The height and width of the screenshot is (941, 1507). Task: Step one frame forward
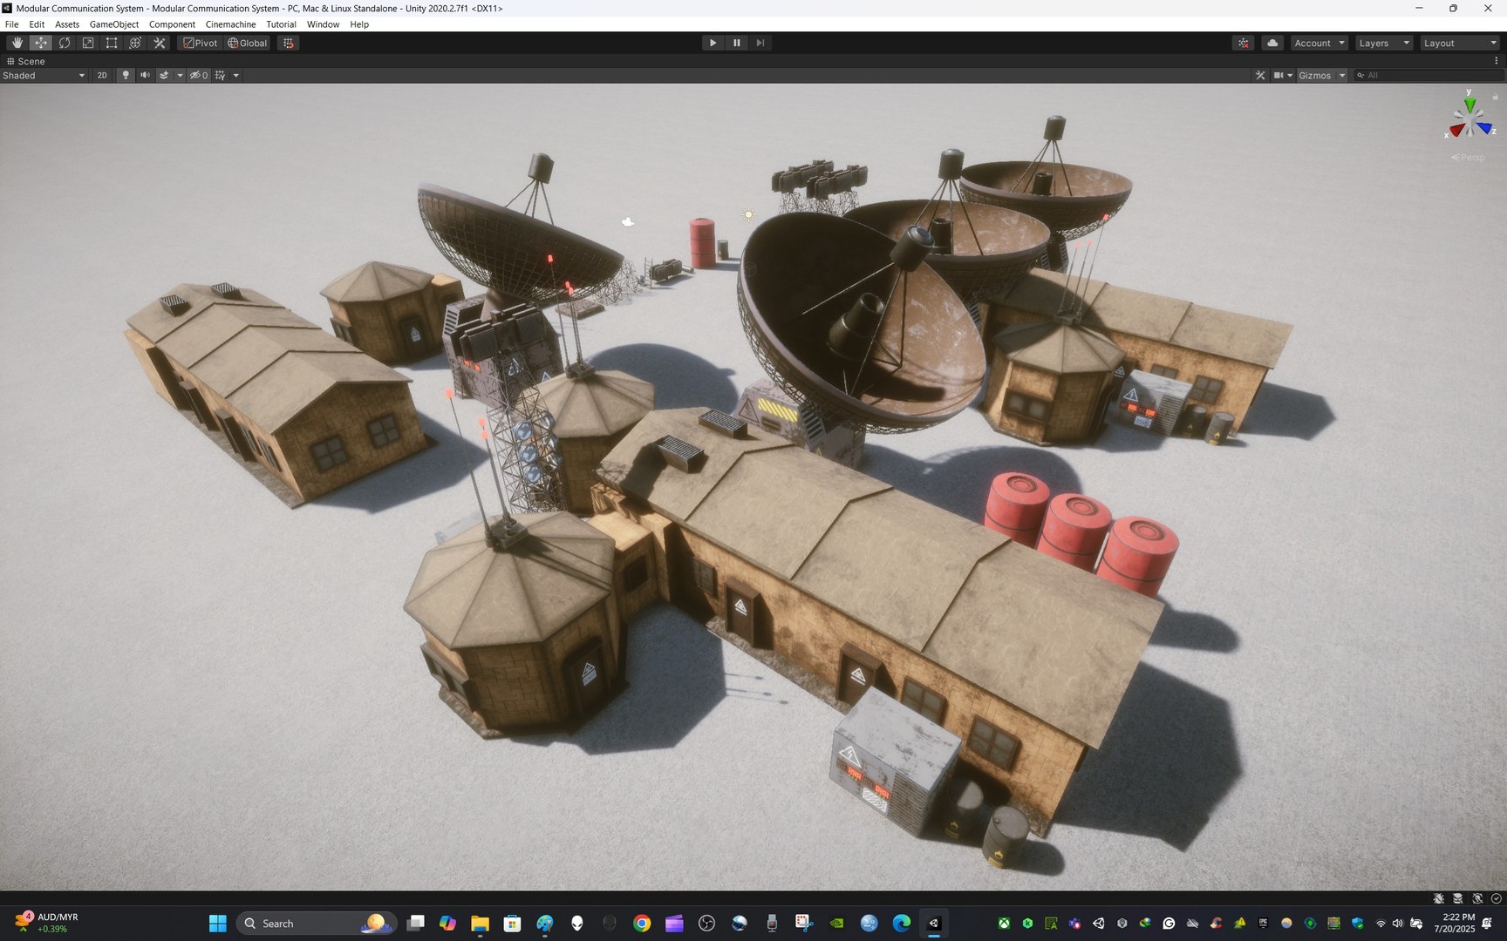click(760, 43)
